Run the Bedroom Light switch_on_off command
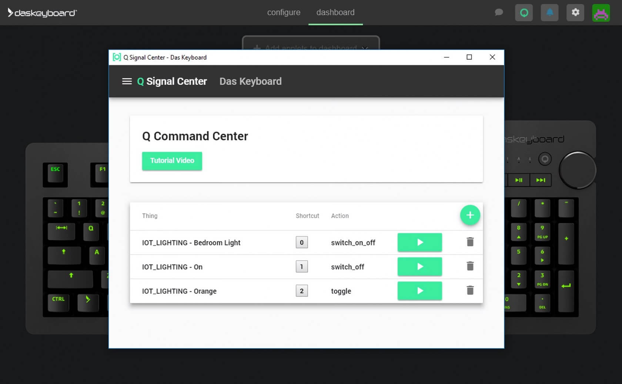This screenshot has height=384, width=622. [x=419, y=243]
